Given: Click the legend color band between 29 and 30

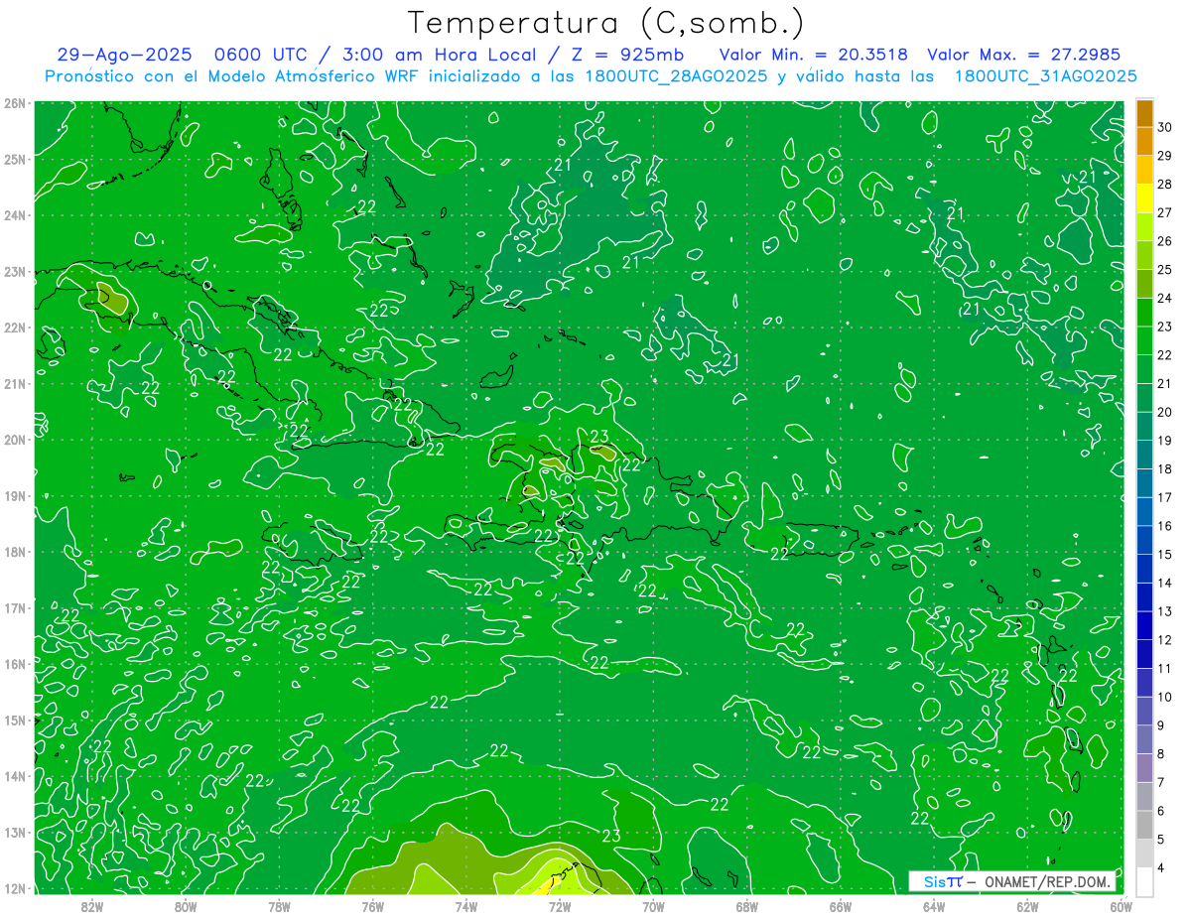Looking at the screenshot, I should (1144, 141).
